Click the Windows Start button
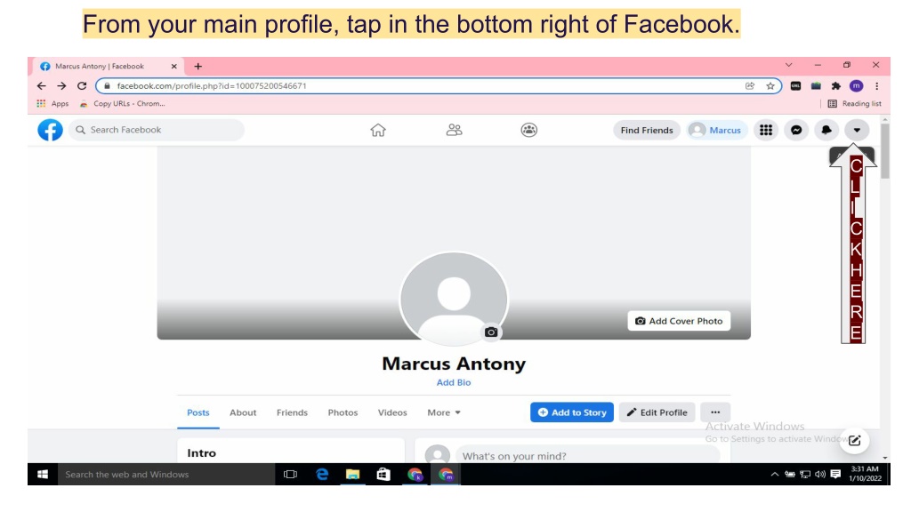The width and height of the screenshot is (911, 512). (43, 475)
